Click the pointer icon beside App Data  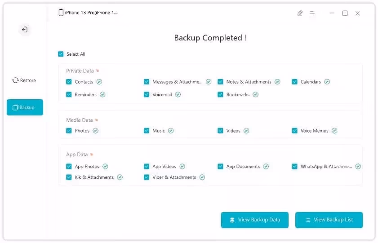91,155
